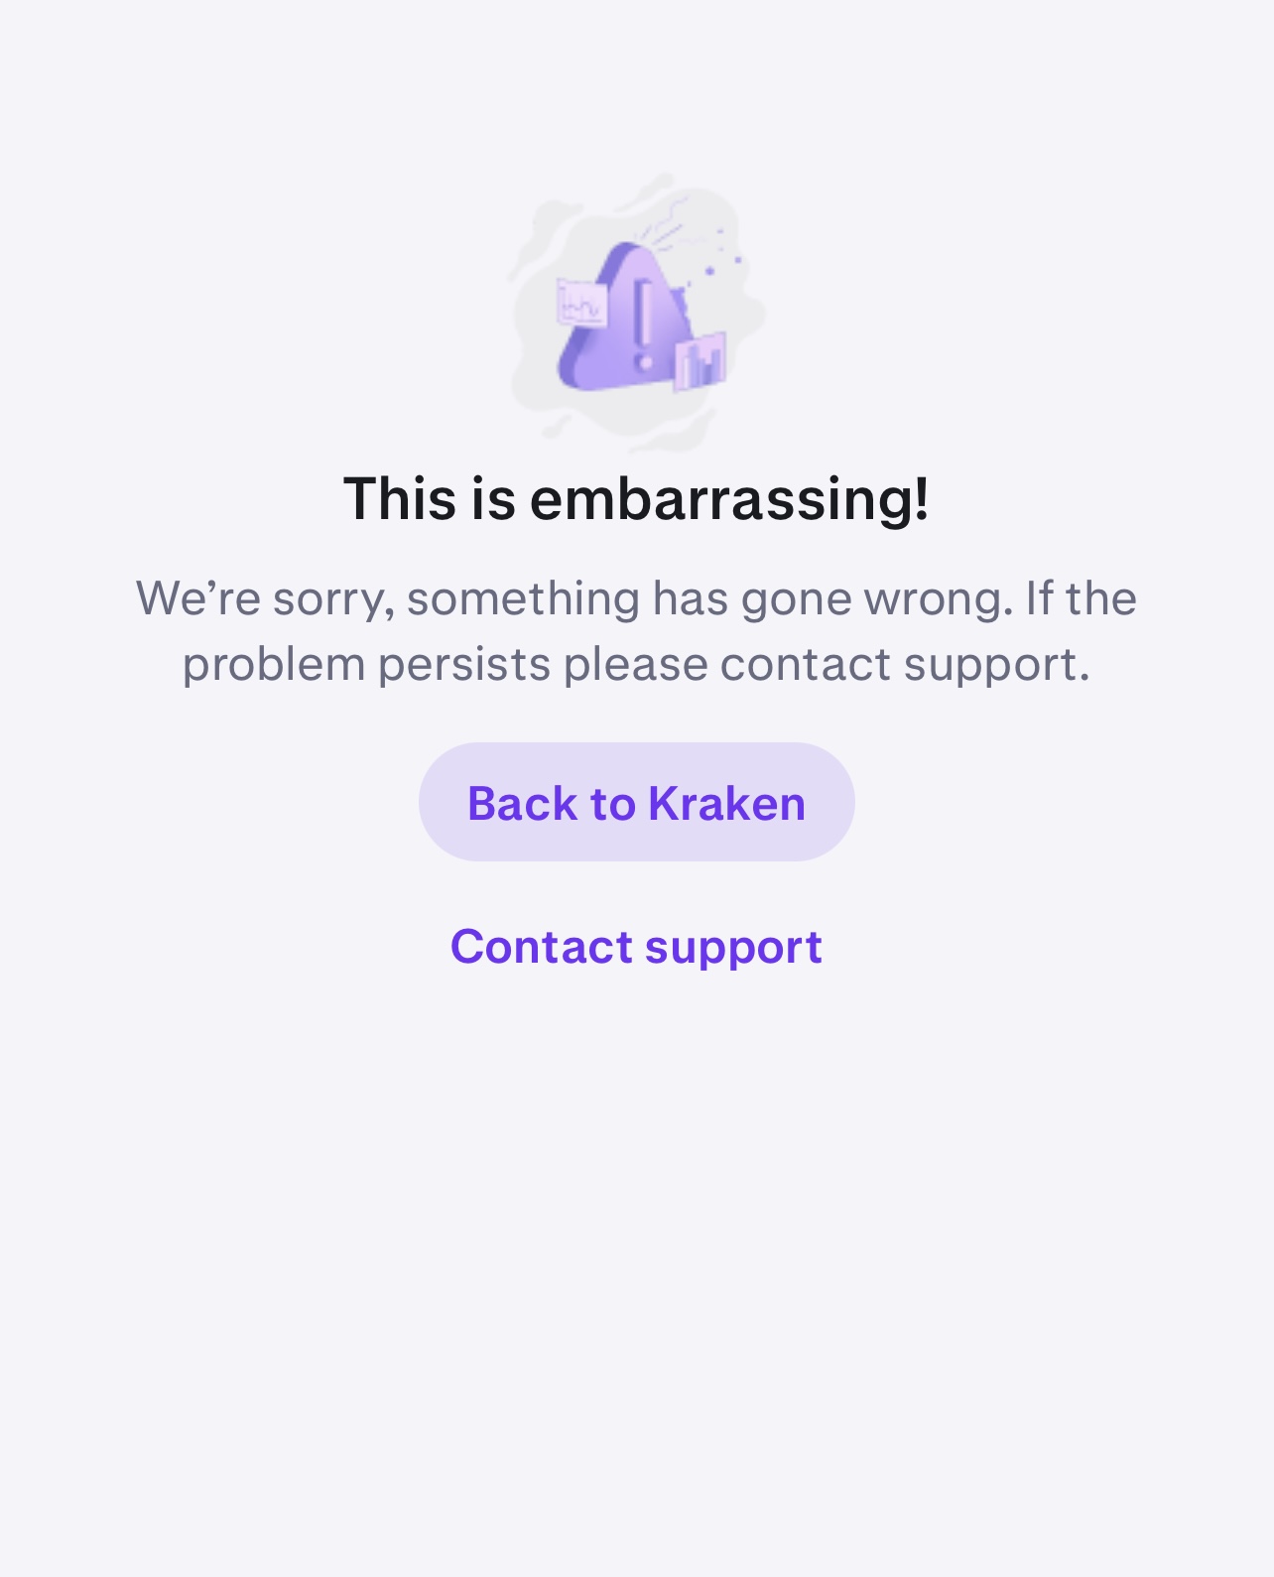Click the "This is embarrassing!" heading
Image resolution: width=1274 pixels, height=1577 pixels.
636,498
